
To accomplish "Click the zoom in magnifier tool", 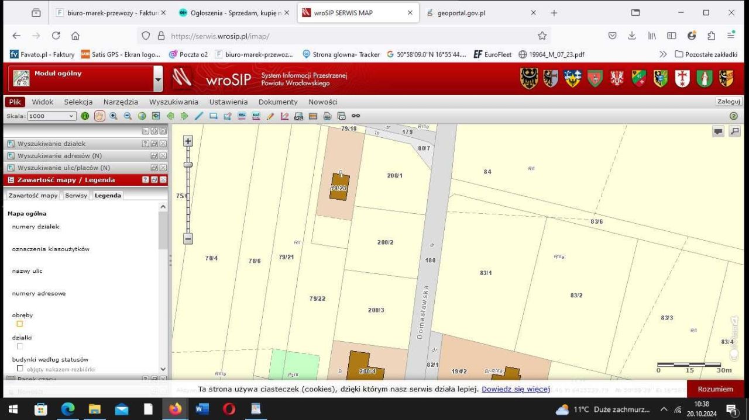I will 114,116.
